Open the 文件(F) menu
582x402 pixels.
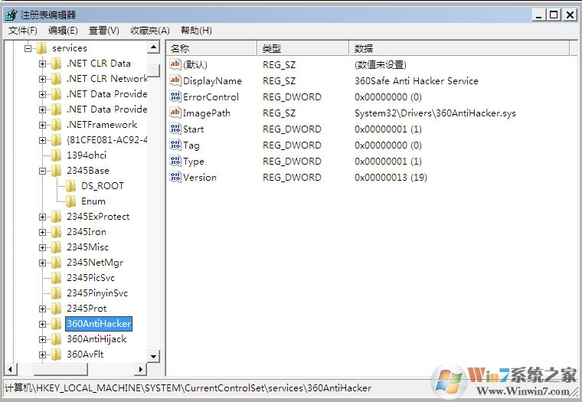pos(23,31)
